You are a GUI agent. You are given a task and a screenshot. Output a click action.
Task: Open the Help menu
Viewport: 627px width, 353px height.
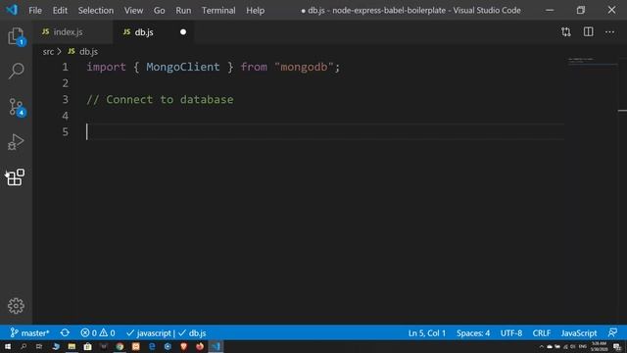click(x=255, y=11)
